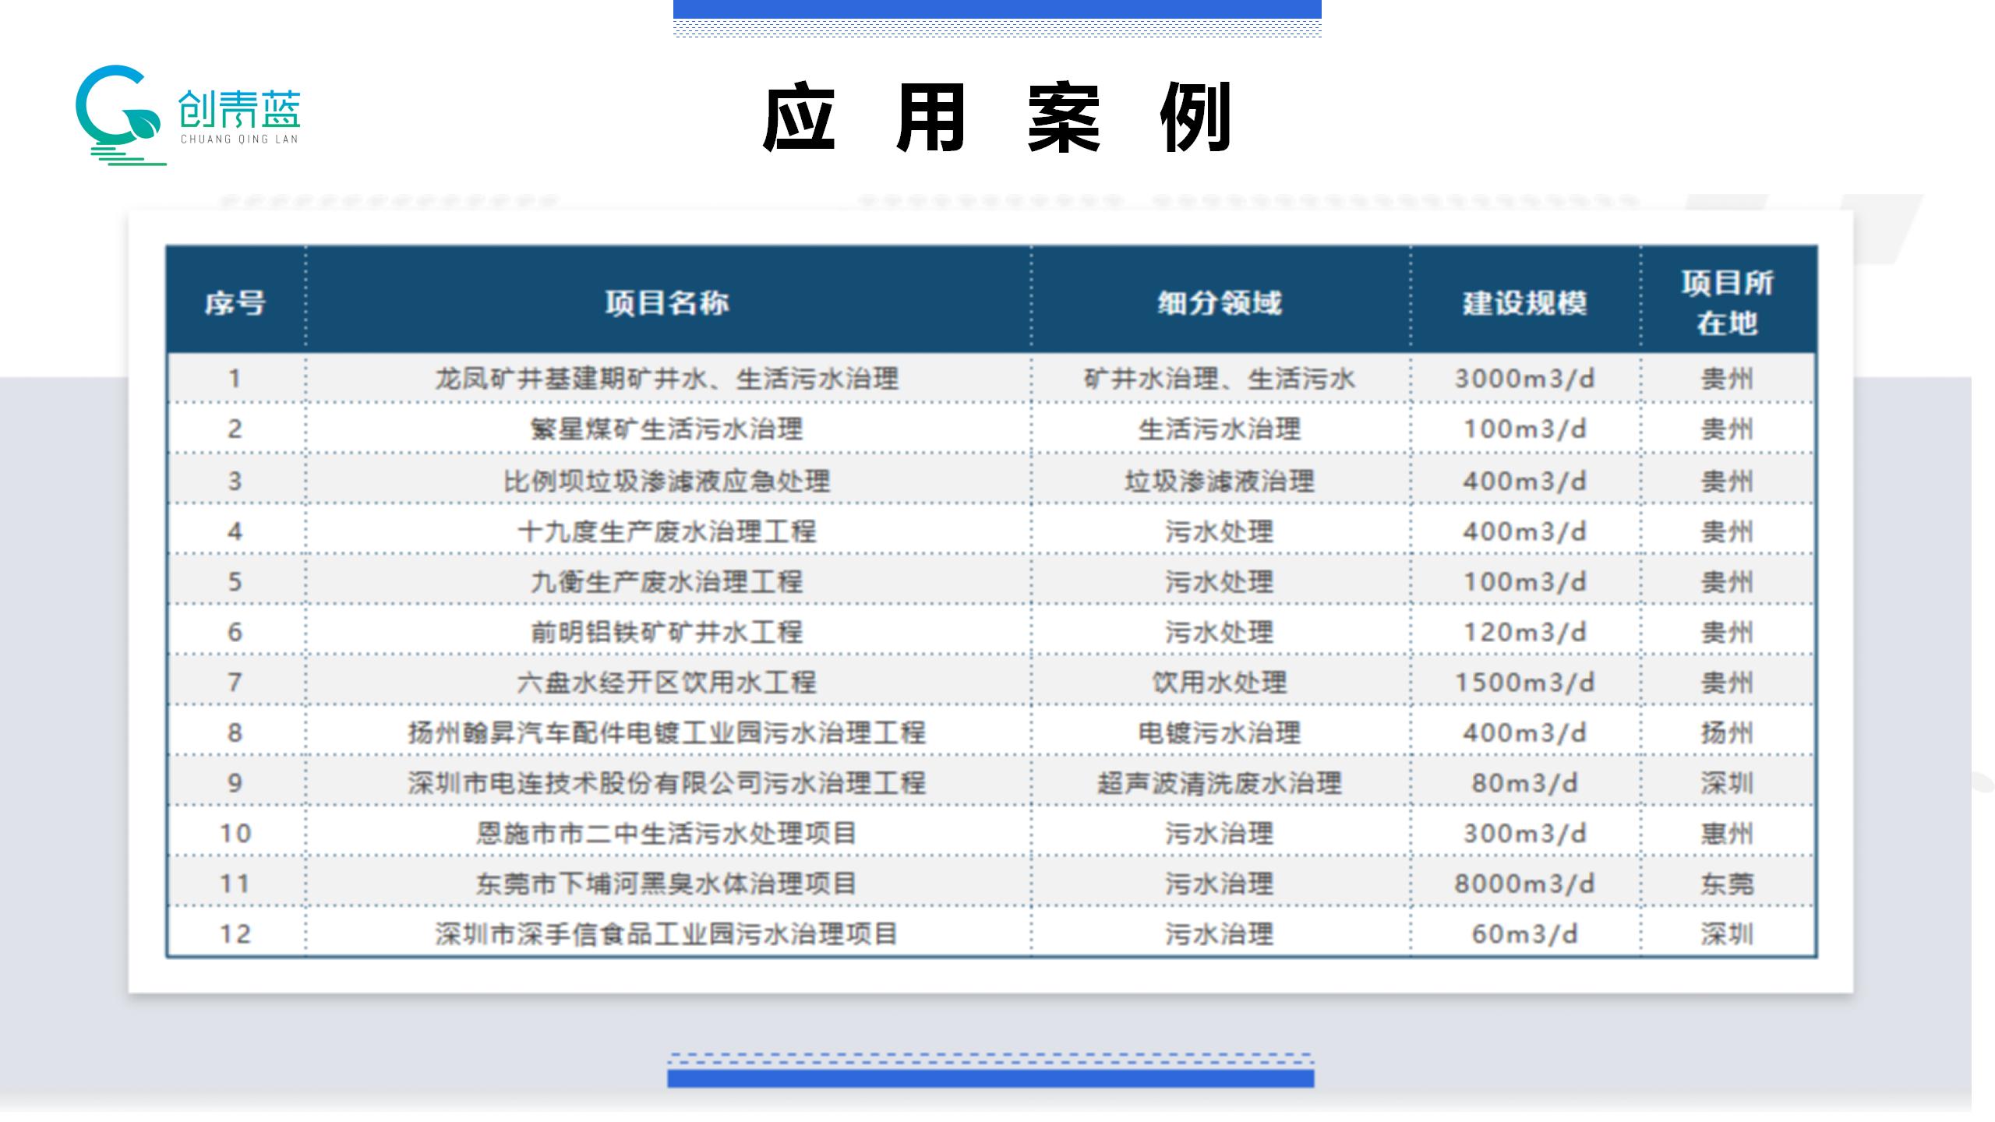1995x1122 pixels.
Task: Select the 序号 column header
Action: tap(235, 302)
